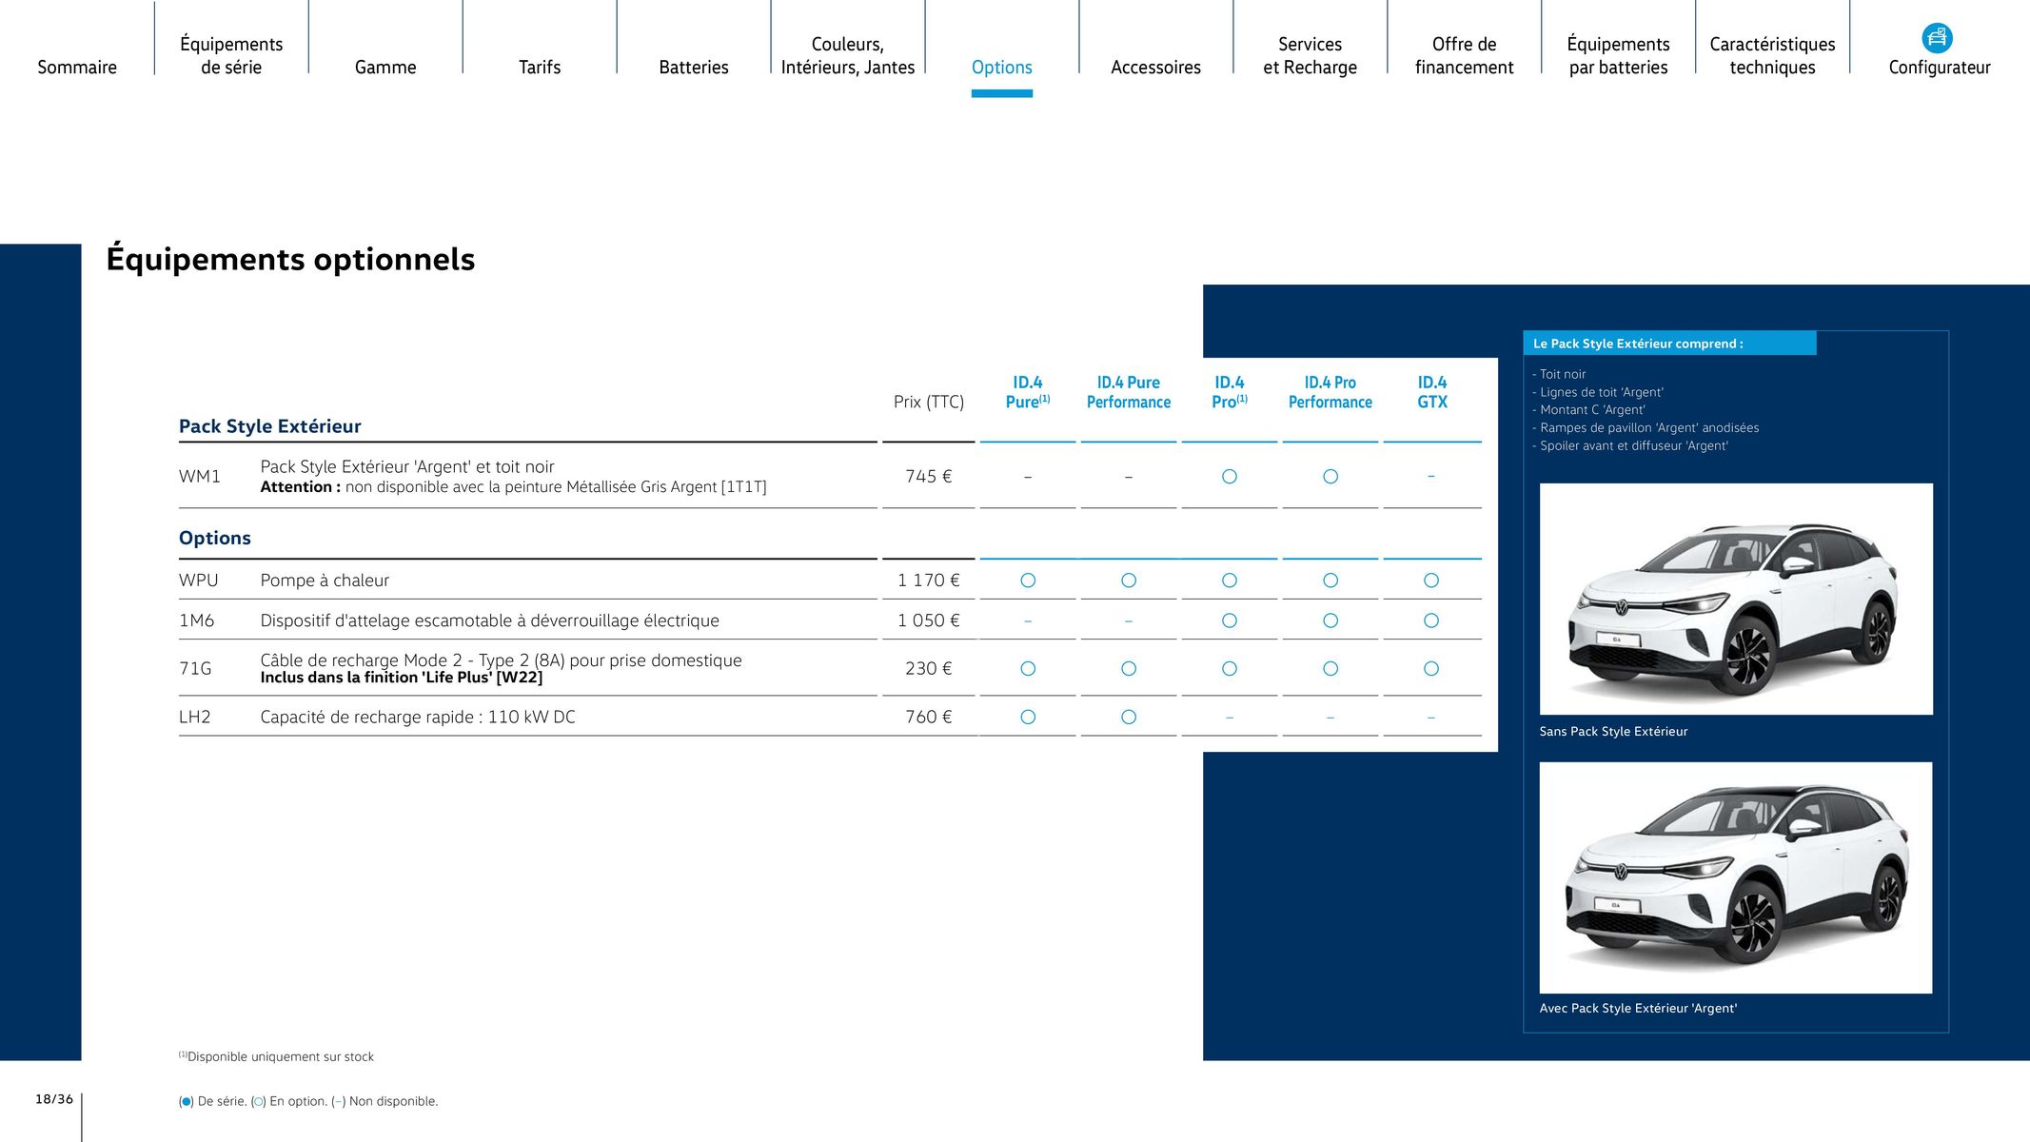The width and height of the screenshot is (2030, 1142).
Task: Click the 1M6 option code
Action: (x=197, y=620)
